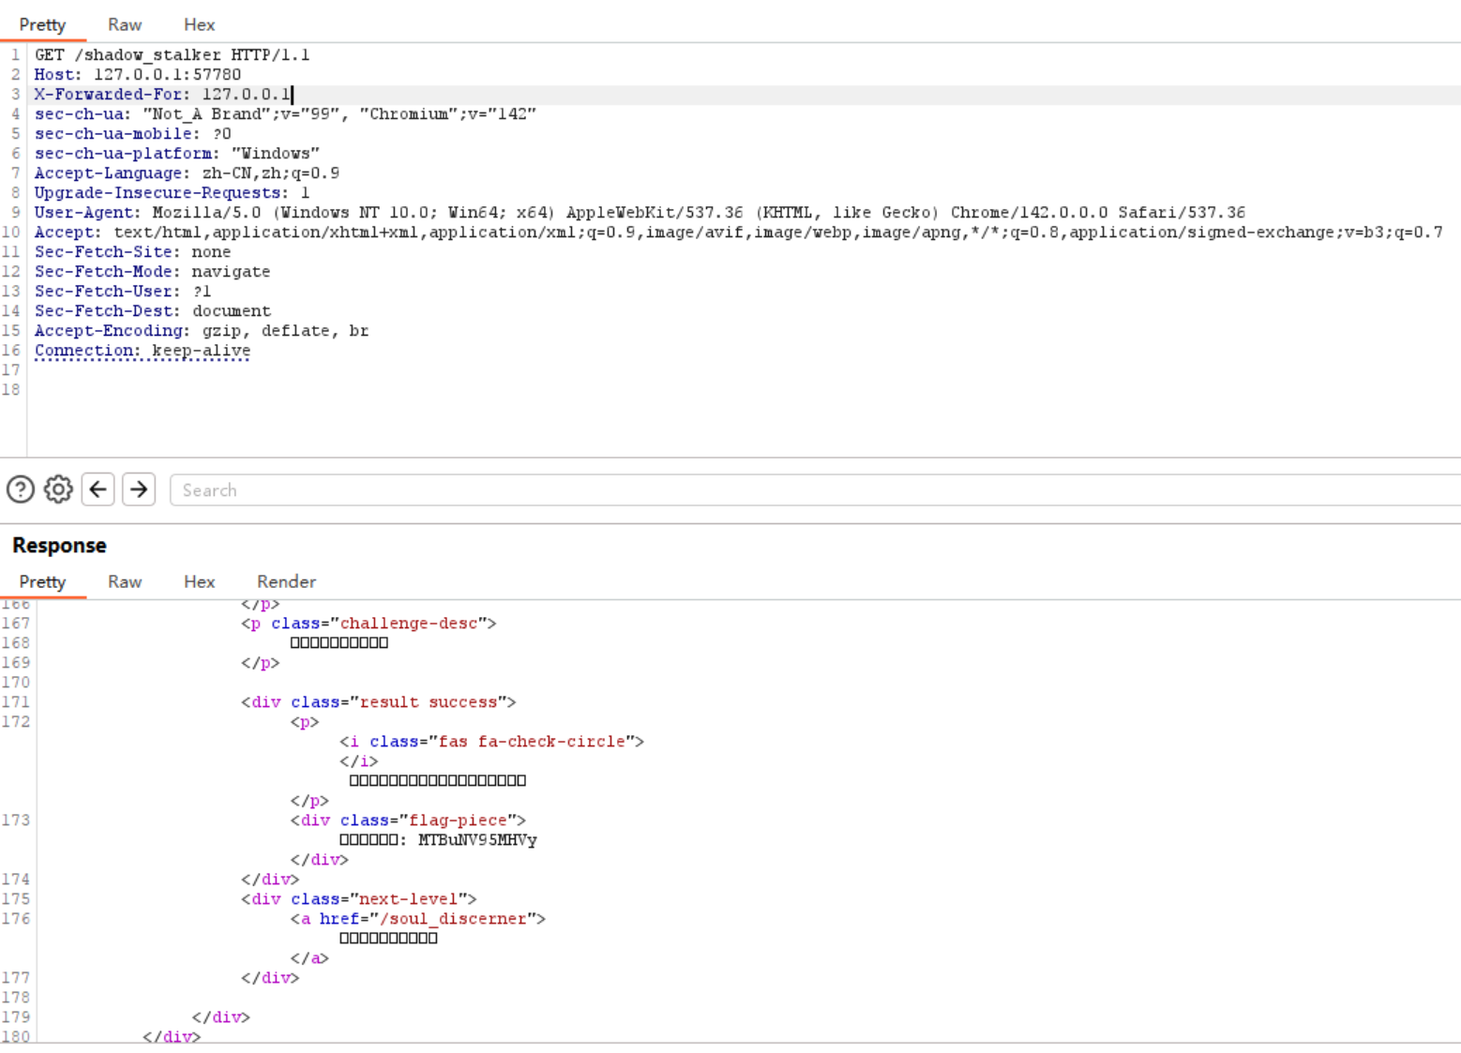Viewport: 1461px width, 1053px height.
Task: Click the User-Agent header line
Action: click(639, 213)
